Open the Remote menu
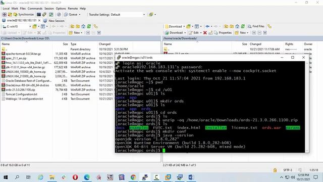This screenshot has height=182, width=323. click(x=73, y=9)
